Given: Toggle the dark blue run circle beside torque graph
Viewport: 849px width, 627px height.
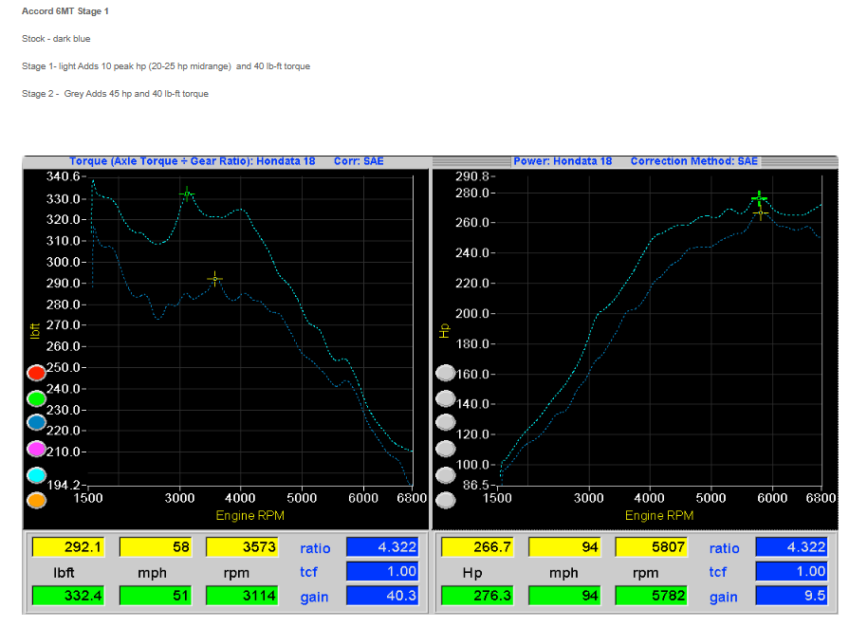Looking at the screenshot, I should coord(36,423).
